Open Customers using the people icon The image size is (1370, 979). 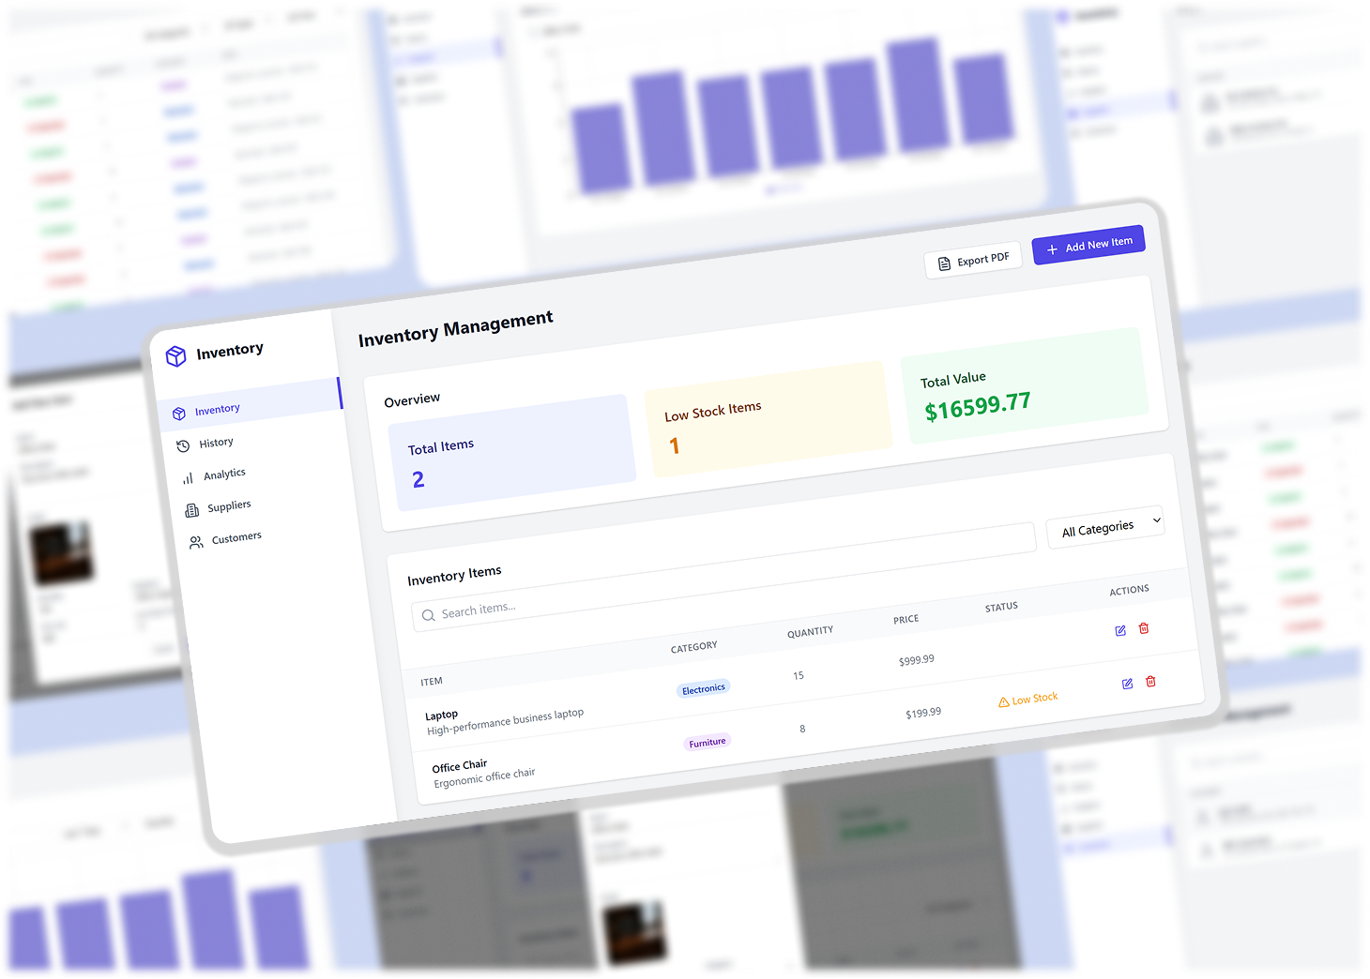[x=194, y=539]
